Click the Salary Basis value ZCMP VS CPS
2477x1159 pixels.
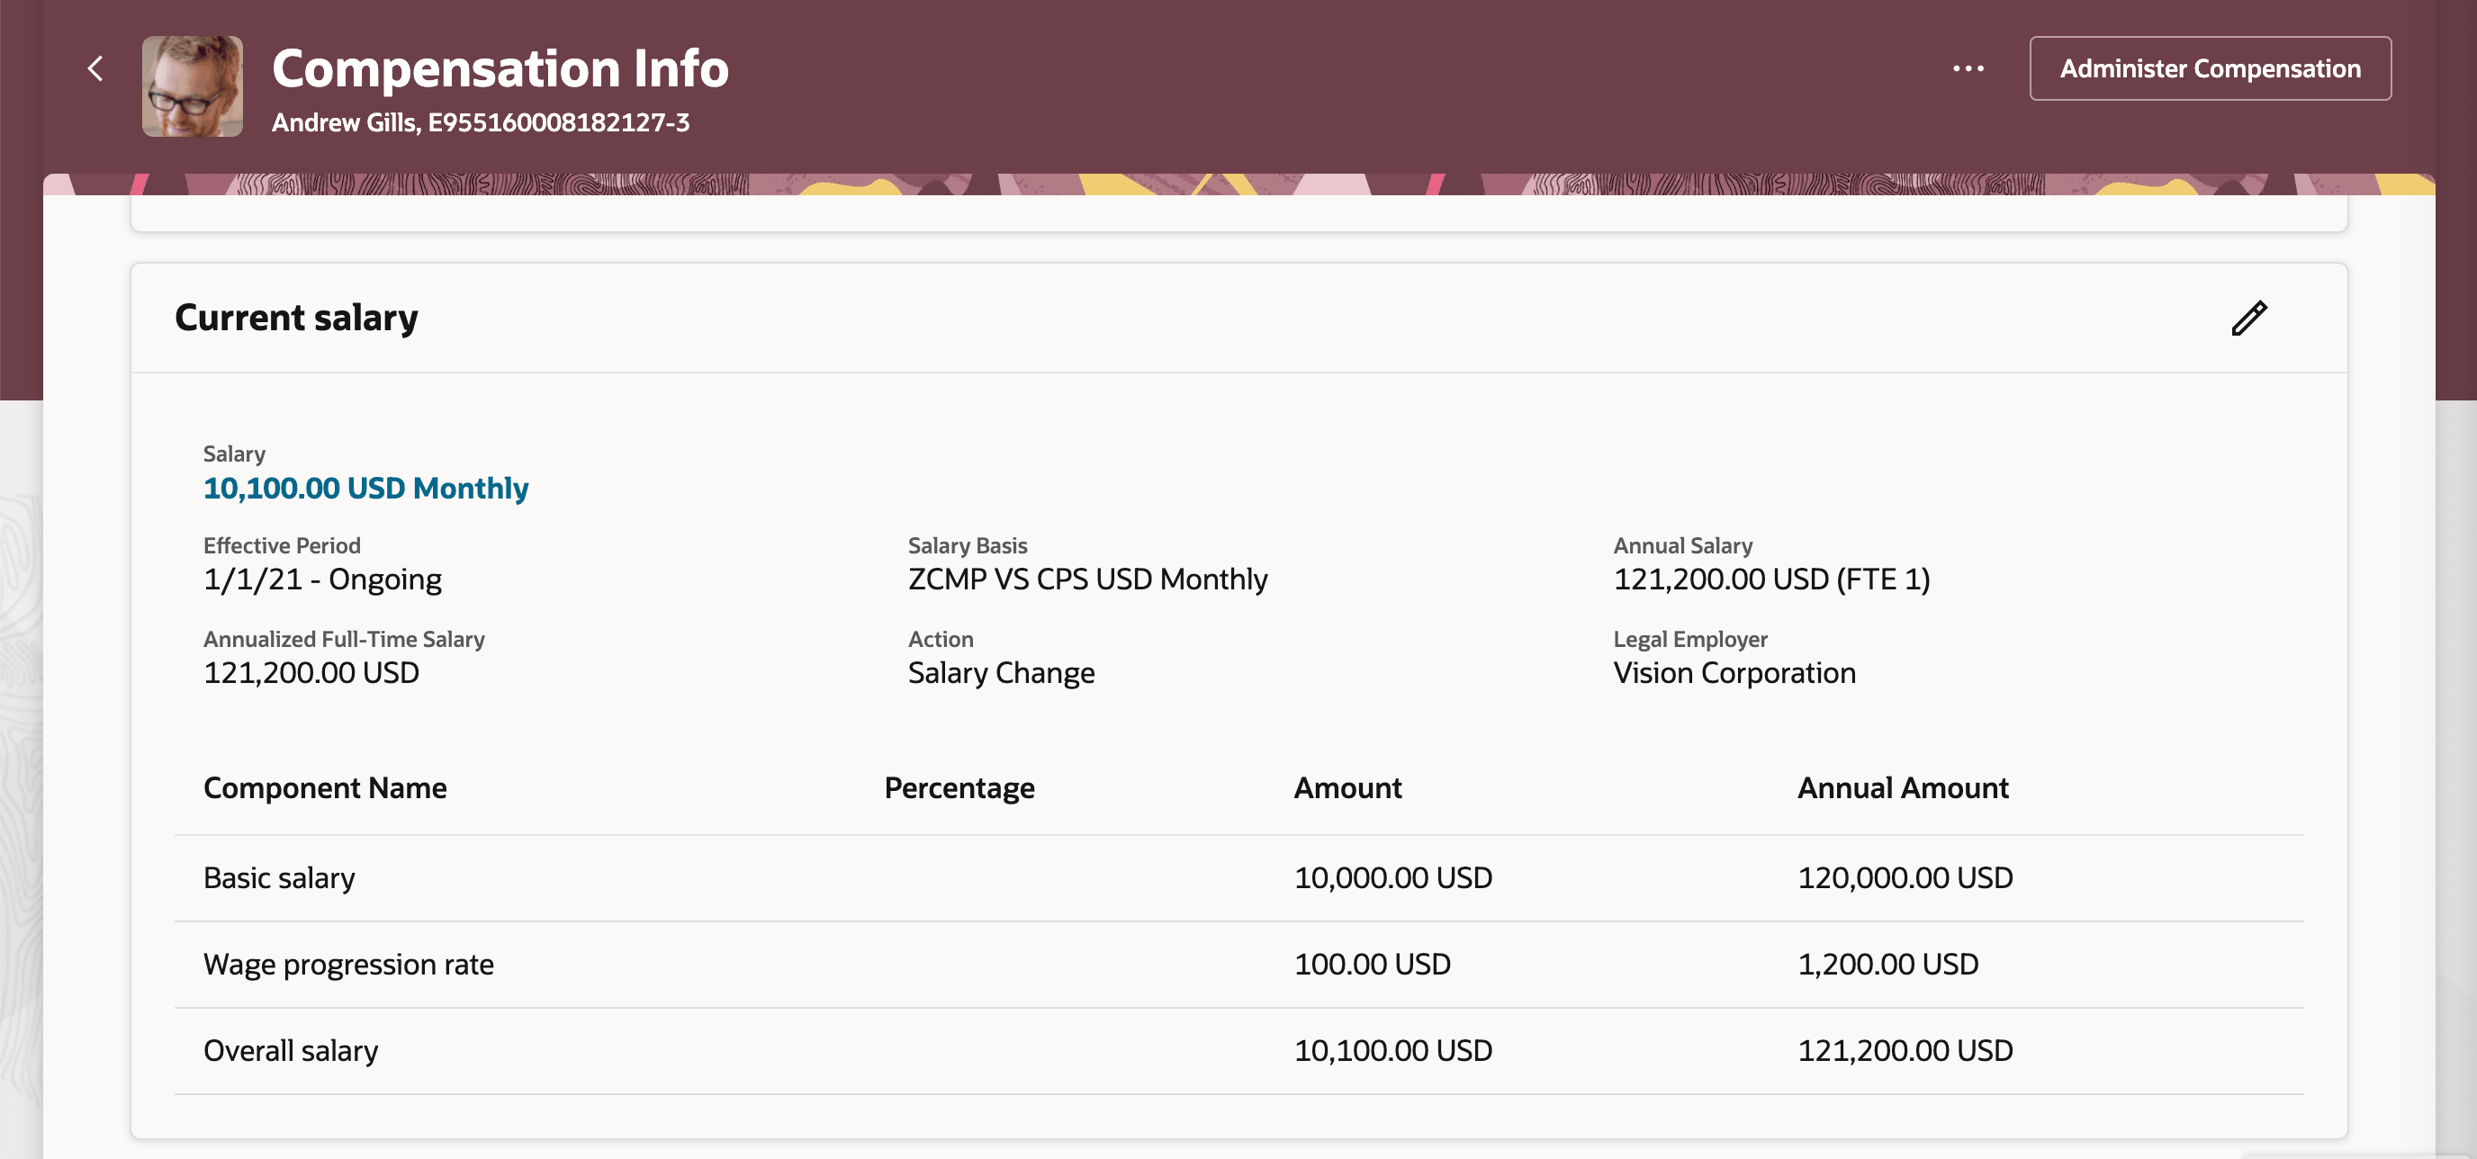point(1086,579)
